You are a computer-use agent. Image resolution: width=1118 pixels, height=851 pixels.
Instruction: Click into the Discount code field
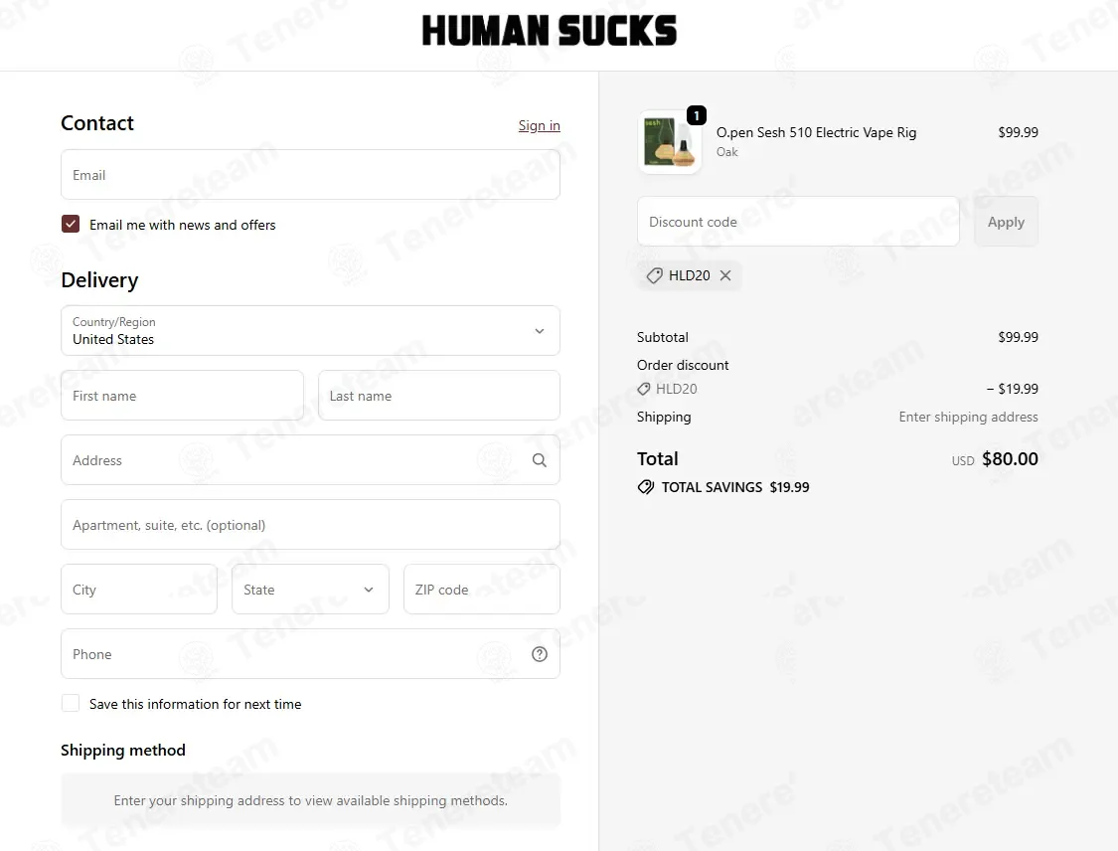coord(798,222)
